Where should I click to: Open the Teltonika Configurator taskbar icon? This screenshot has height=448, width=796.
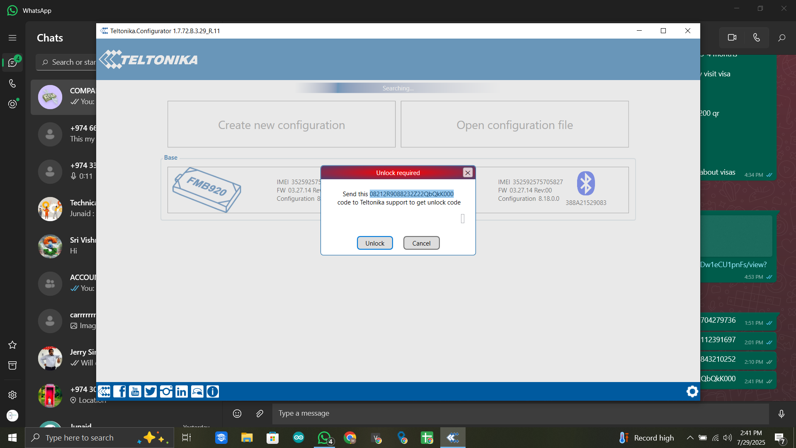tap(453, 438)
